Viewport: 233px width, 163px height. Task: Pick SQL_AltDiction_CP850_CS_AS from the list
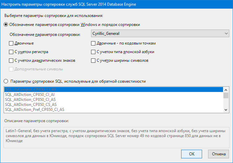(x=30, y=105)
